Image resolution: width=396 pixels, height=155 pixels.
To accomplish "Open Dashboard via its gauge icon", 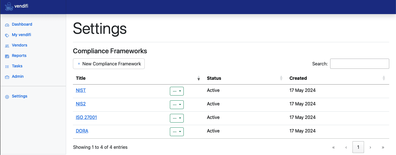I will [x=7, y=25].
